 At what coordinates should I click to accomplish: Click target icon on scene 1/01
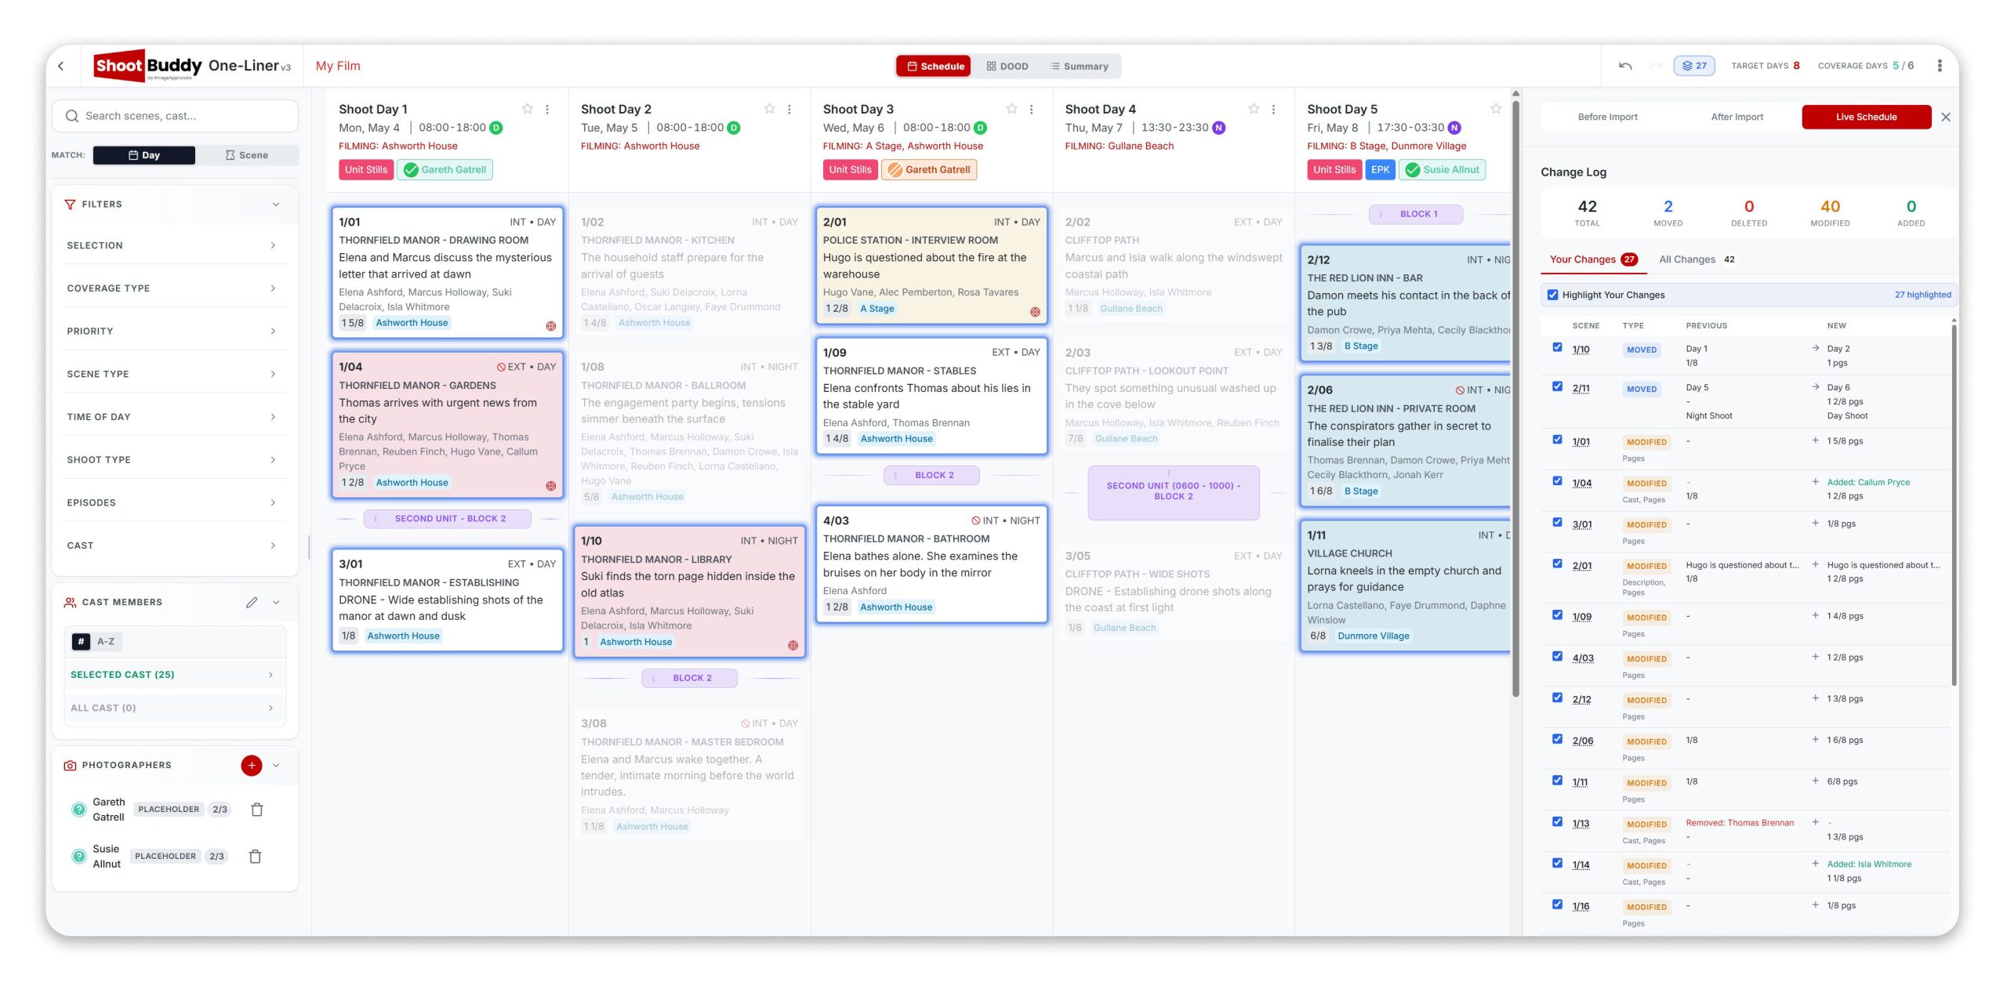pos(551,326)
